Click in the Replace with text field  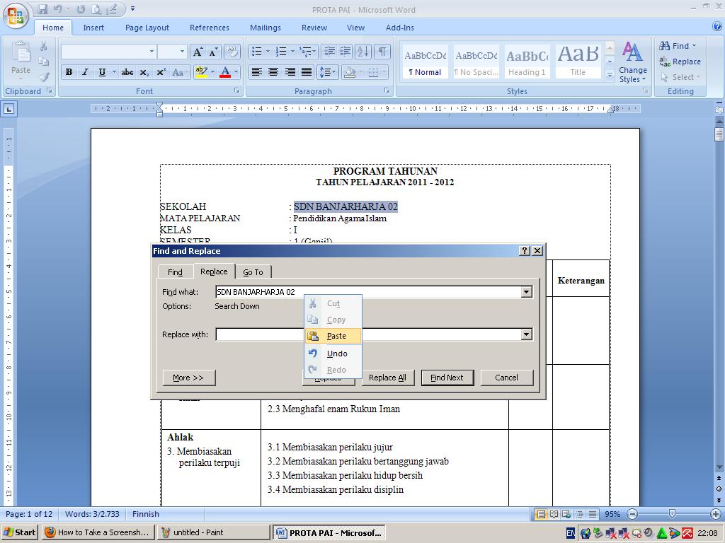click(368, 334)
